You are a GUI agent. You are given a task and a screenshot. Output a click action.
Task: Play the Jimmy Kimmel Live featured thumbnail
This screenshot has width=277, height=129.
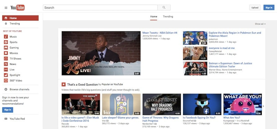click(x=101, y=53)
